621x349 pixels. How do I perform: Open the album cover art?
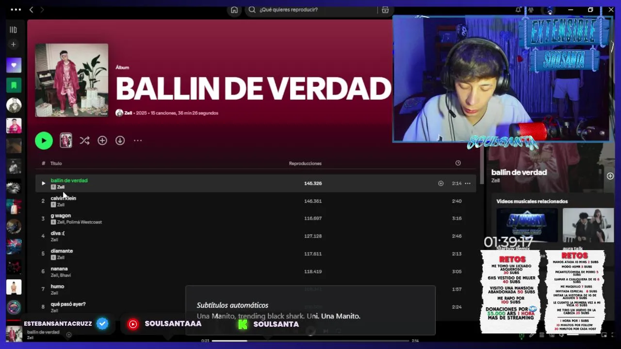point(72,80)
